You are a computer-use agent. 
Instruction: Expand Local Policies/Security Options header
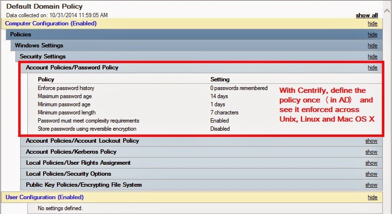[x=201, y=174]
